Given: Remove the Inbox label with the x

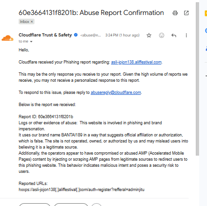Looking at the screenshot, I should [x=32, y=21].
